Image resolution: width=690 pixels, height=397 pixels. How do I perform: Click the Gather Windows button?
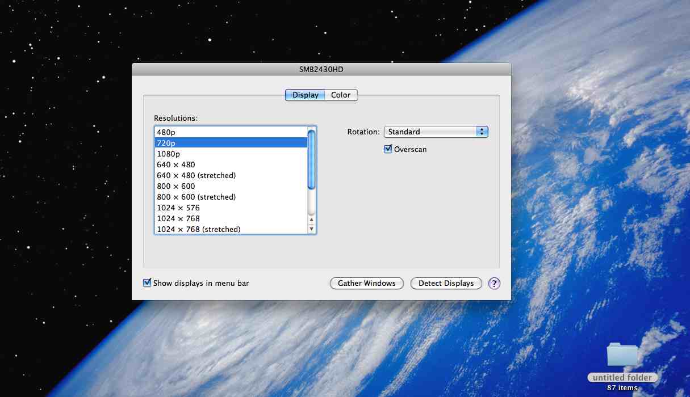pyautogui.click(x=366, y=284)
